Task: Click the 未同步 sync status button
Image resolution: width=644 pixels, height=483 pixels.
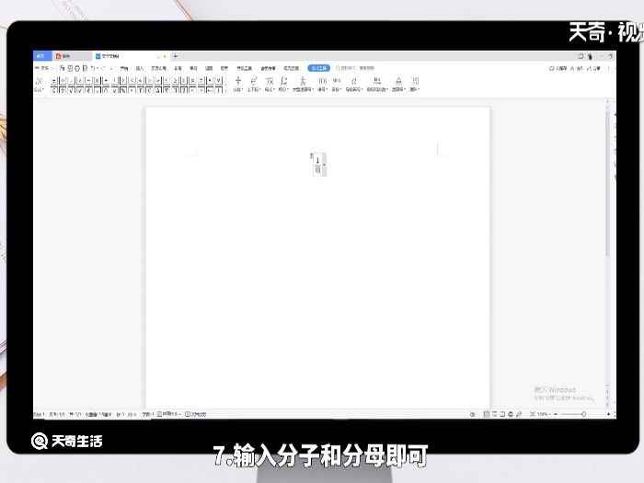Action: click(558, 68)
